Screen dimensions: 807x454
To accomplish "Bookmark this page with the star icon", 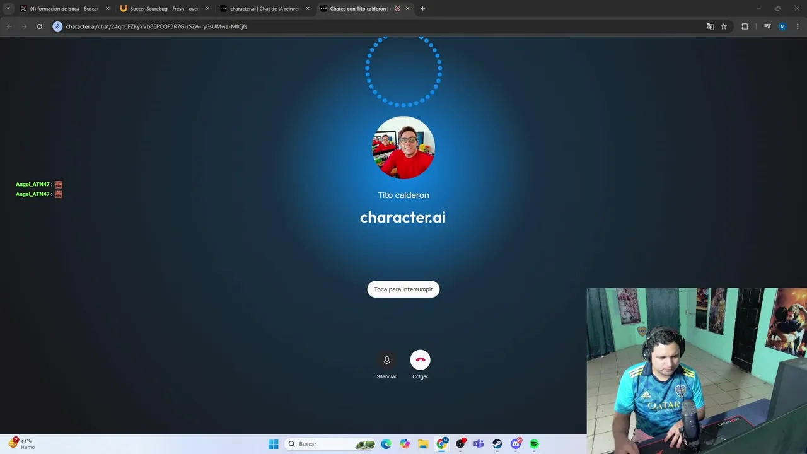I will (x=724, y=26).
